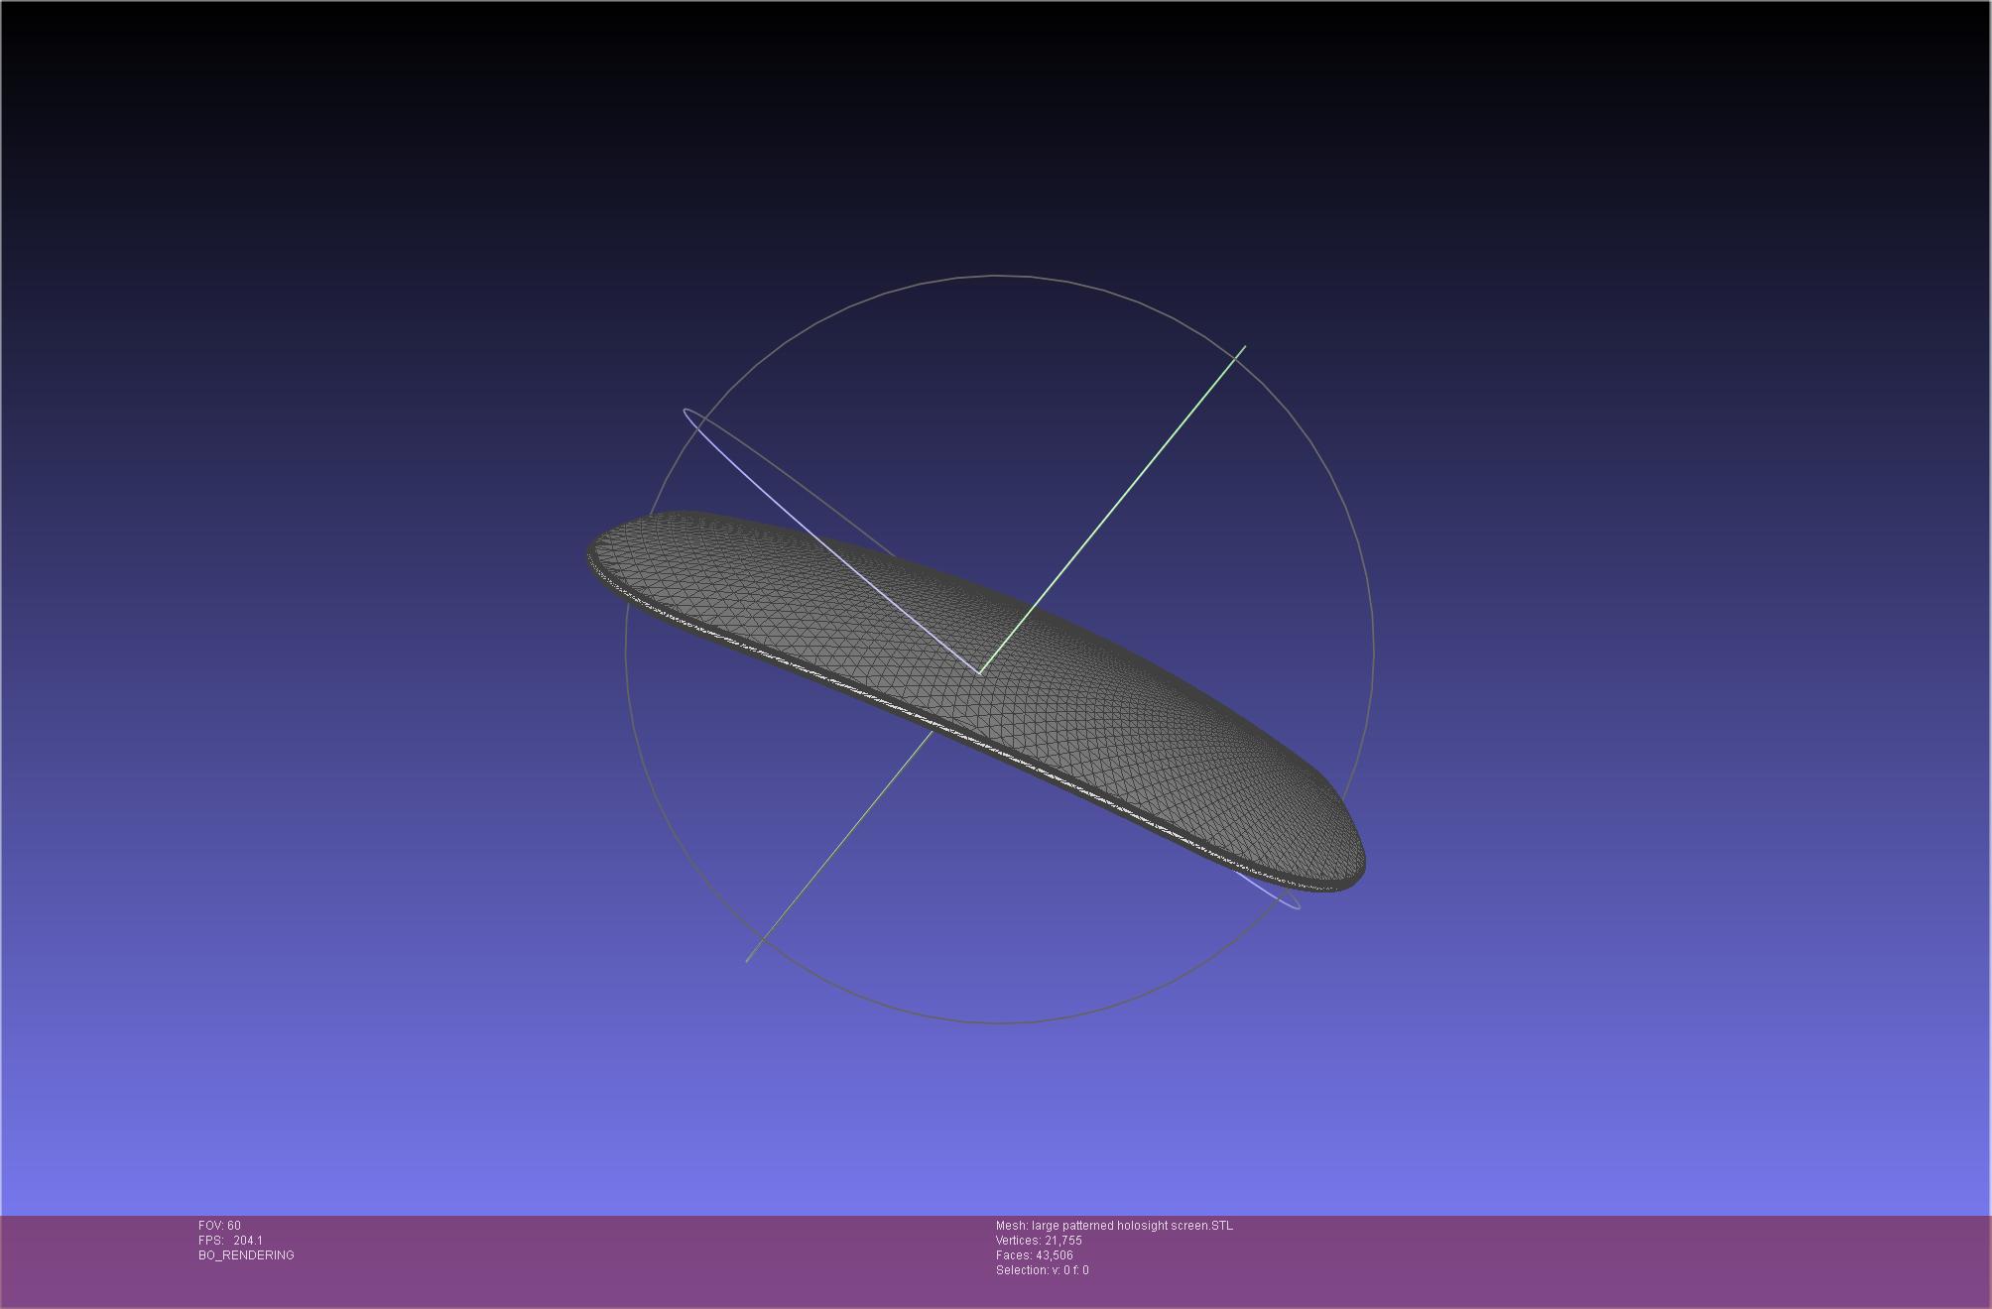The width and height of the screenshot is (1992, 1309).
Task: Click the FOV: 60 readout
Action: point(219,1226)
